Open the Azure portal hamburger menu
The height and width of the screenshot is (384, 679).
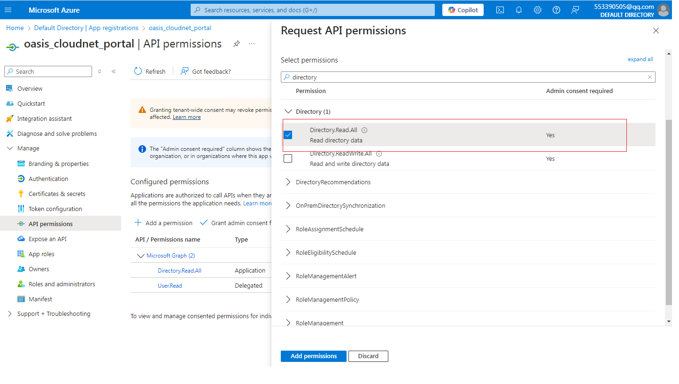8,10
